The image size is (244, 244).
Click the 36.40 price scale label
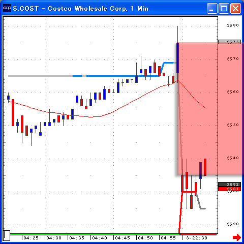point(233,158)
